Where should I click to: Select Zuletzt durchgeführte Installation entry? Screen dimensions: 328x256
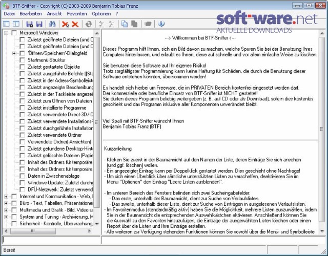click(60, 129)
